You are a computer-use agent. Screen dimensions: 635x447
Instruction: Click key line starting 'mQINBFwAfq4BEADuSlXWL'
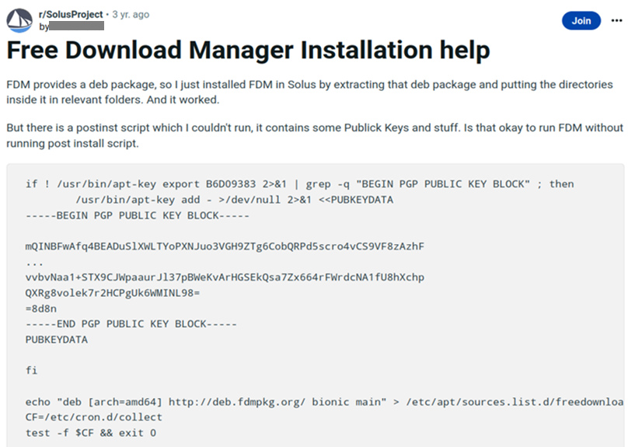tap(225, 246)
